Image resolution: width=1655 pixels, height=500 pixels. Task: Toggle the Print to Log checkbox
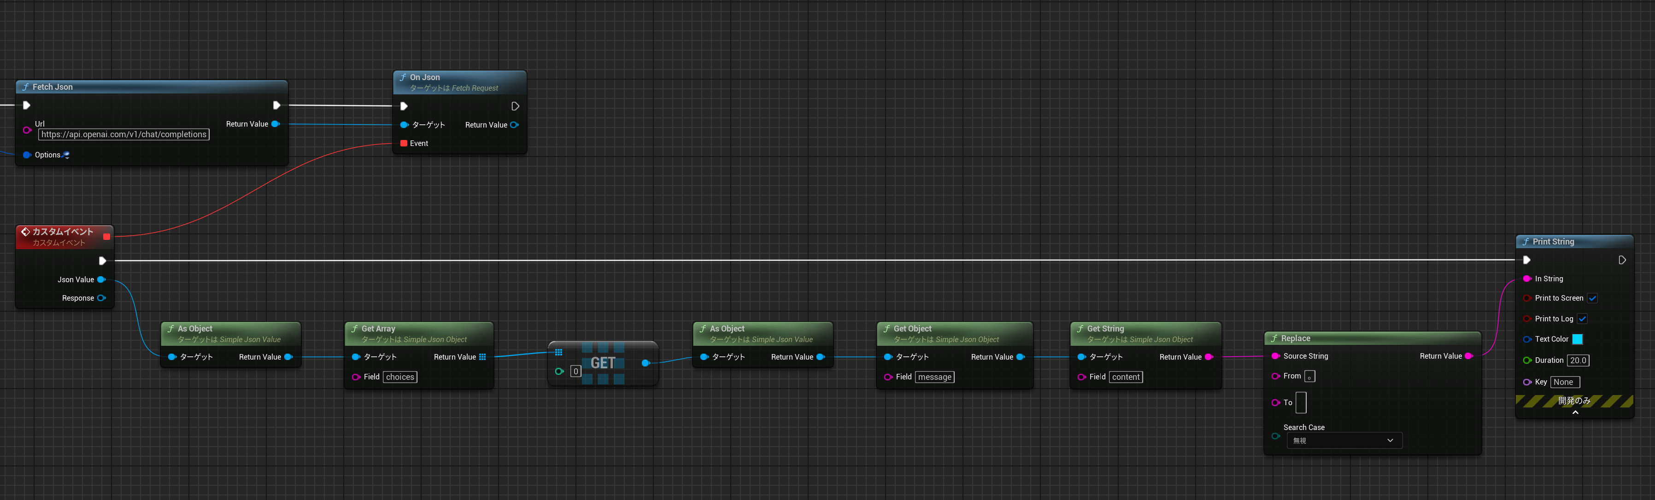pyautogui.click(x=1582, y=318)
